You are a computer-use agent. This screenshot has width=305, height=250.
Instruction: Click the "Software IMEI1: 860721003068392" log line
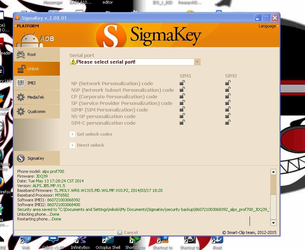tap(49, 200)
